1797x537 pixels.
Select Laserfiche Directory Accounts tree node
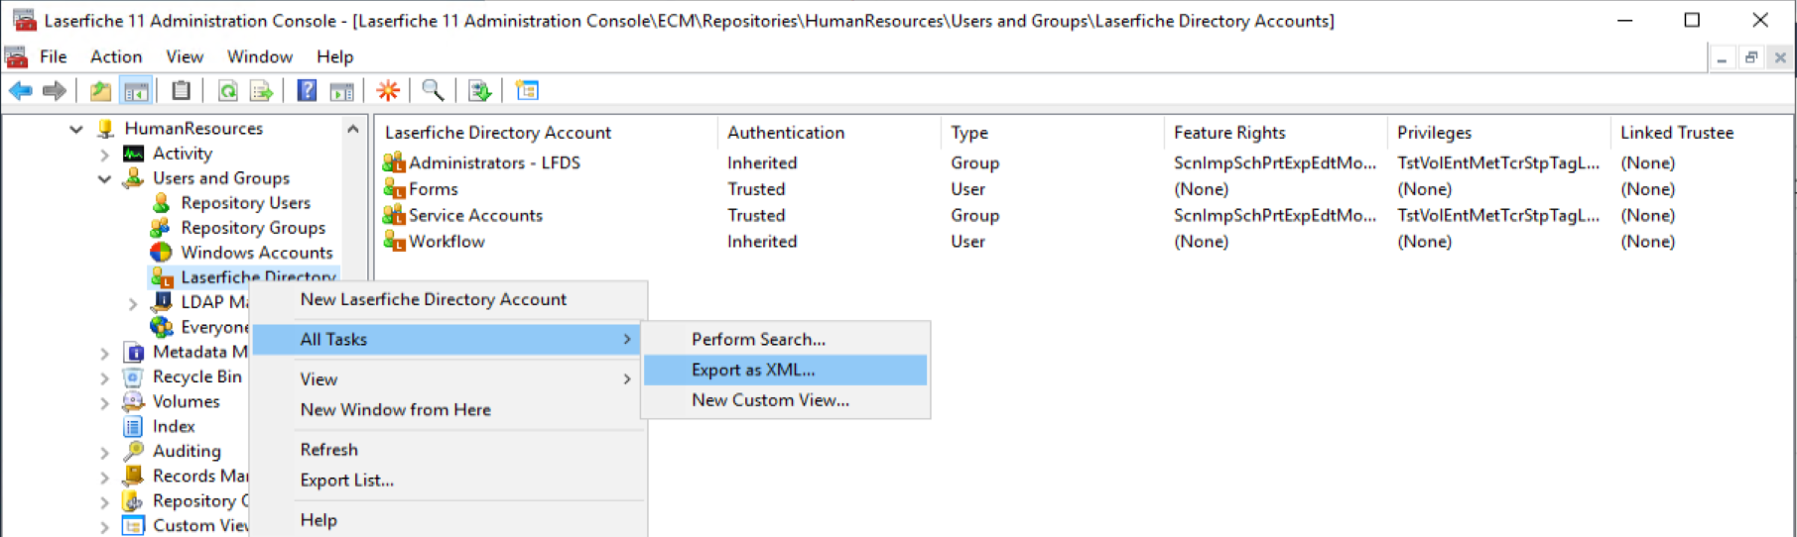258,277
